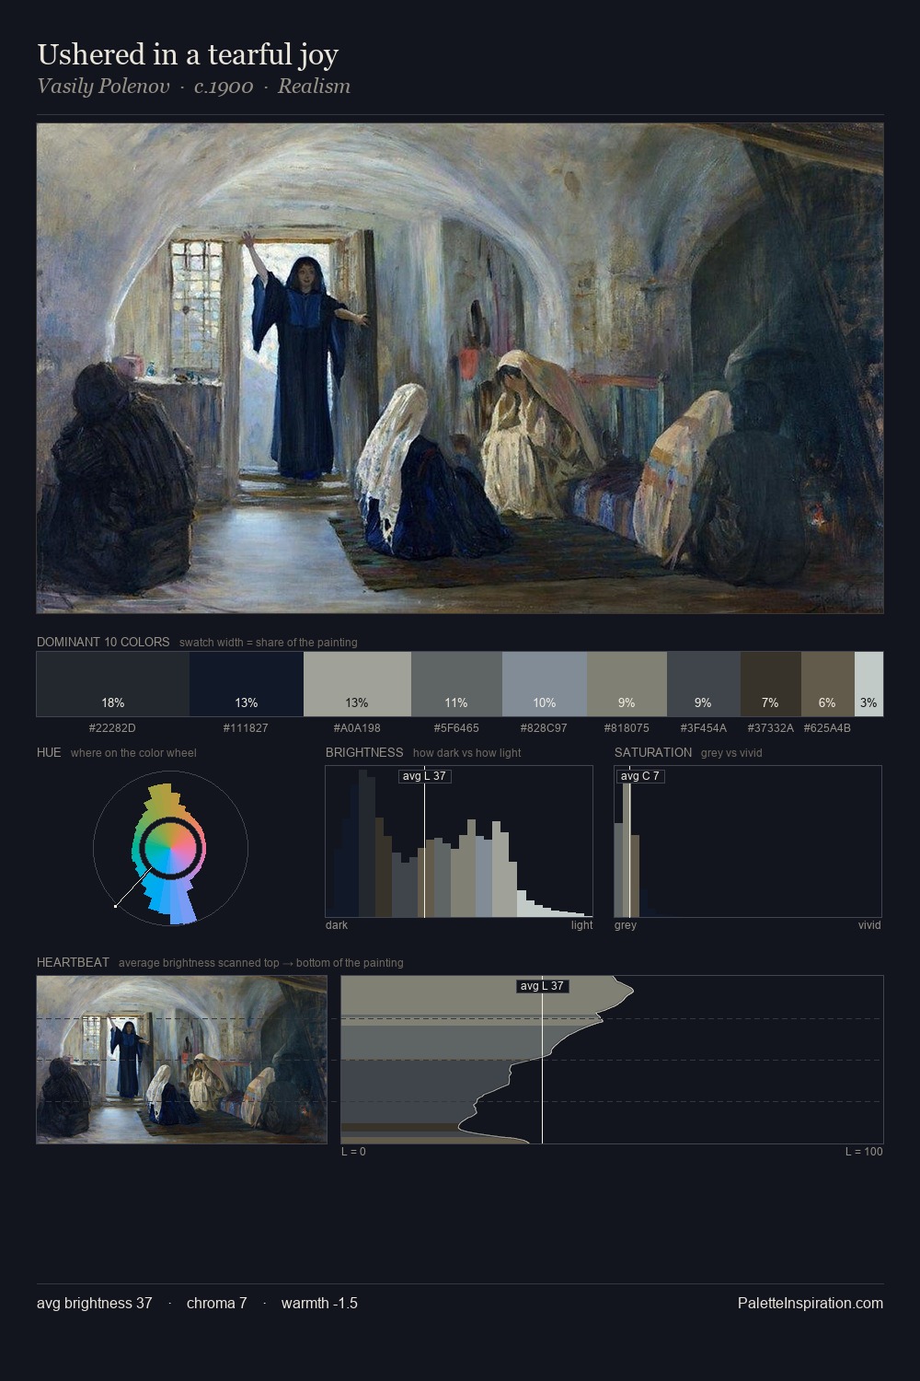Click the 'chroma 7' footer stat

coord(217,1304)
